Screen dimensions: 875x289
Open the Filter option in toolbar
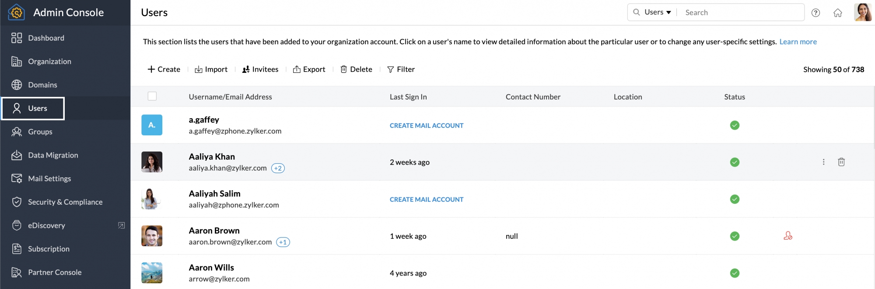click(401, 69)
